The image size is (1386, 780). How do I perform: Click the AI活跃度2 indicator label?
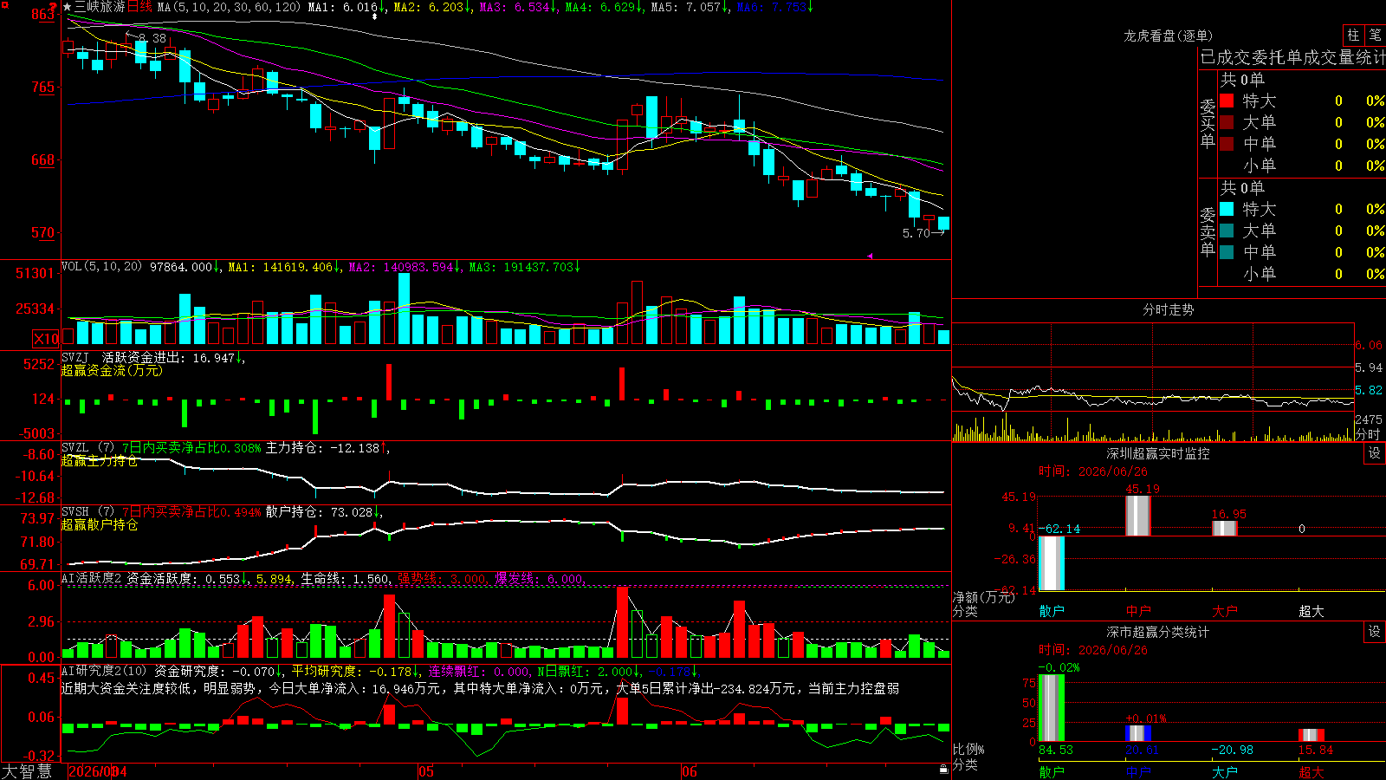tap(91, 578)
